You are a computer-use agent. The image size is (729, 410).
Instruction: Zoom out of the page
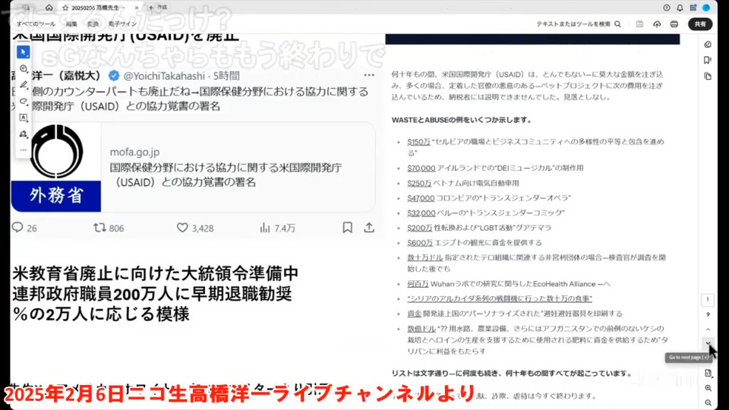click(708, 402)
